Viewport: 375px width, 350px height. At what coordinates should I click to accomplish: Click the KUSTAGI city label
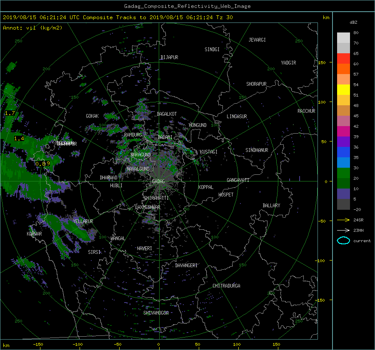click(209, 152)
